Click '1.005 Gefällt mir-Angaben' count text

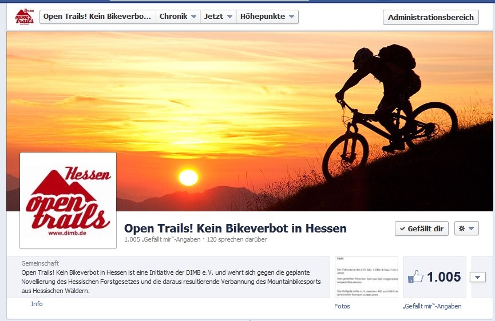pyautogui.click(x=163, y=239)
